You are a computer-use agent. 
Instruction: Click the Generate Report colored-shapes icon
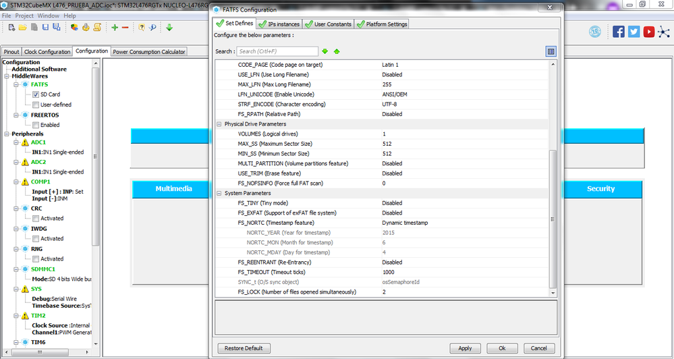[x=74, y=28]
